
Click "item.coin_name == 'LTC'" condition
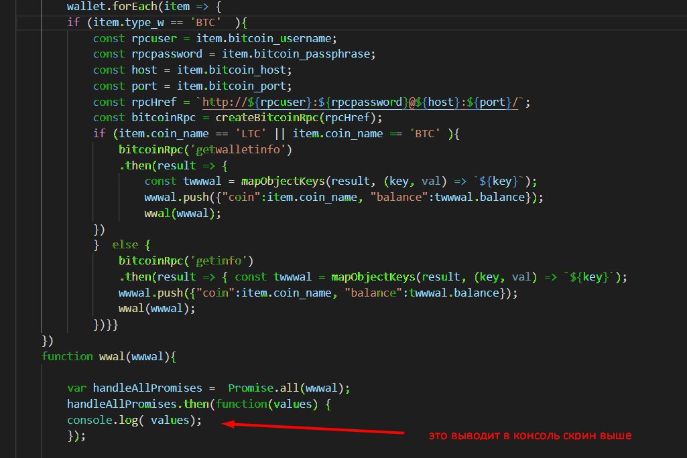point(192,133)
